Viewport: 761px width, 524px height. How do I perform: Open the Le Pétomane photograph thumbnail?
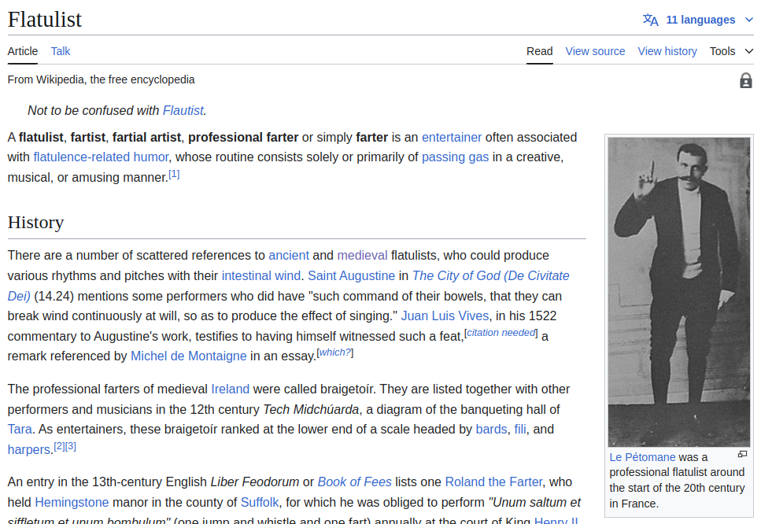tap(678, 291)
